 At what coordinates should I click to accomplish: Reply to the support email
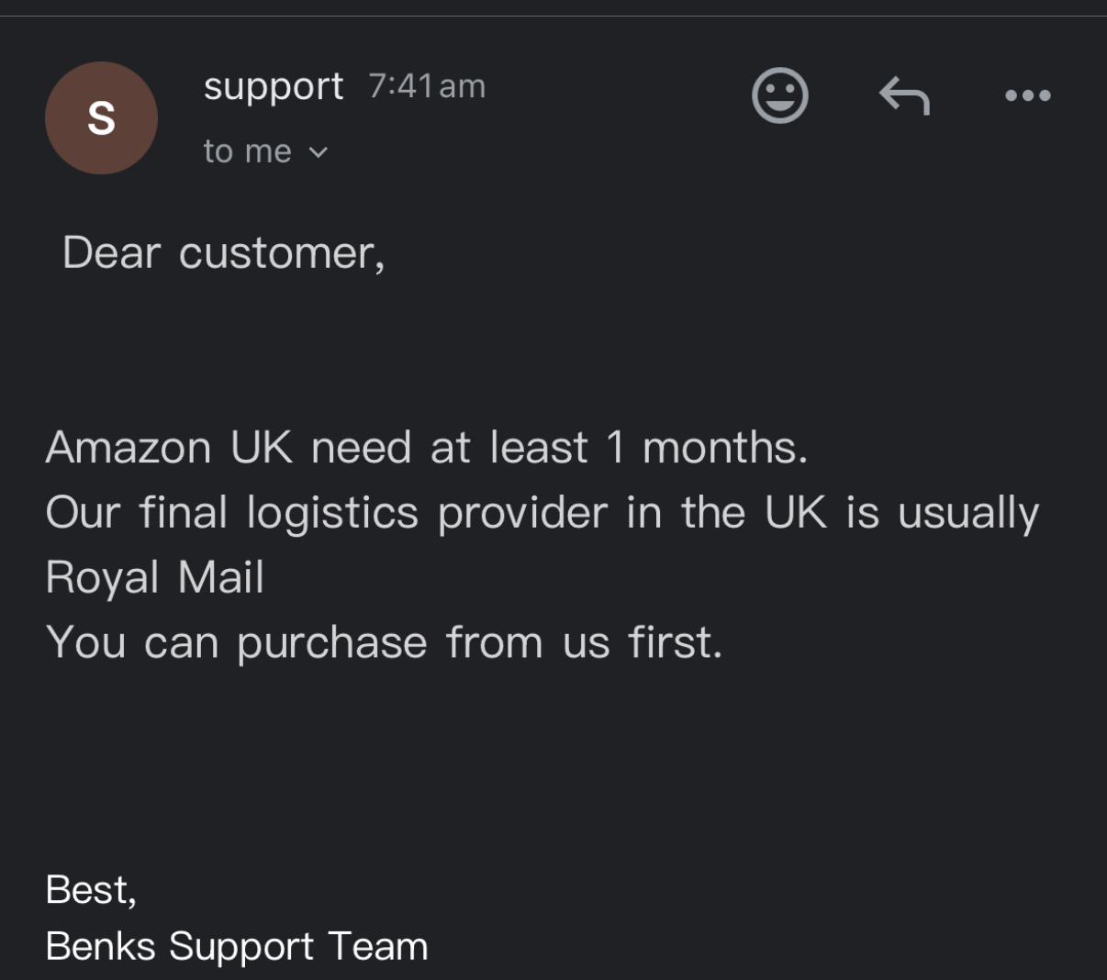pos(904,95)
